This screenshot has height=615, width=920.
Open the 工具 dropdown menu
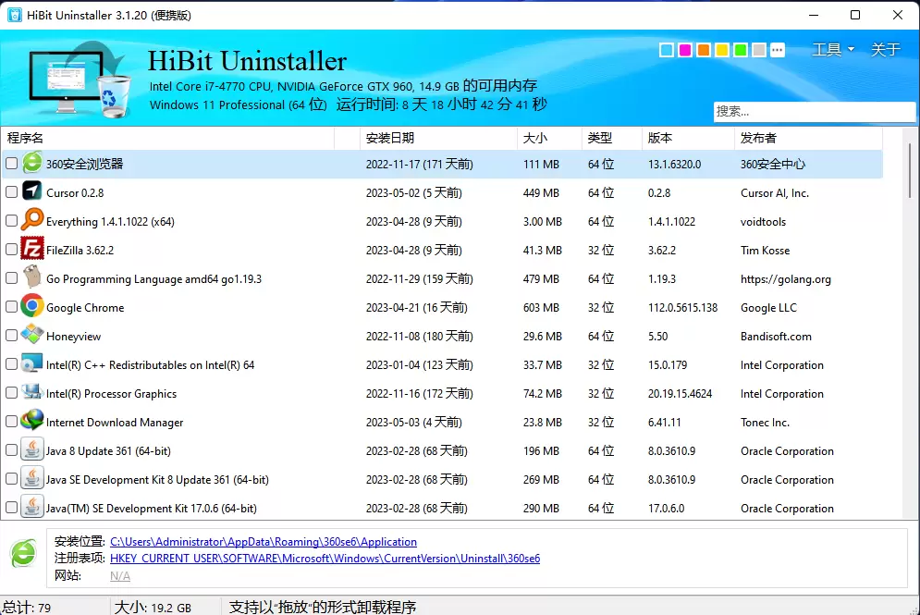click(x=833, y=49)
